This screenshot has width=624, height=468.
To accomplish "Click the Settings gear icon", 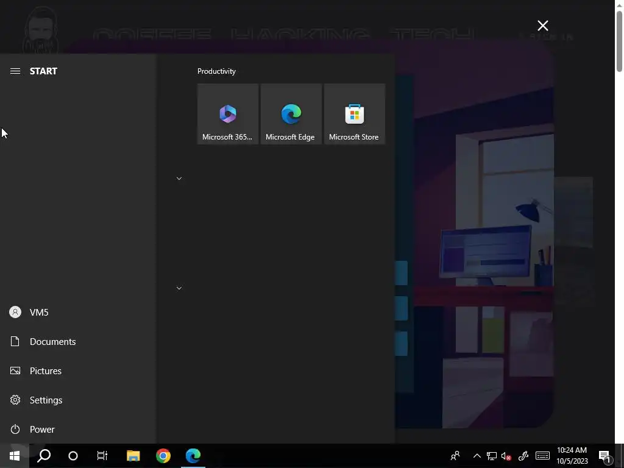I will pyautogui.click(x=15, y=400).
